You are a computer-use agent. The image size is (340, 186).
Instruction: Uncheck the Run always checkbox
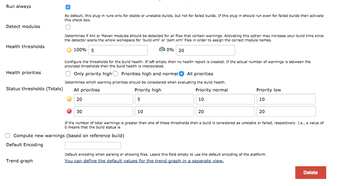point(68,7)
